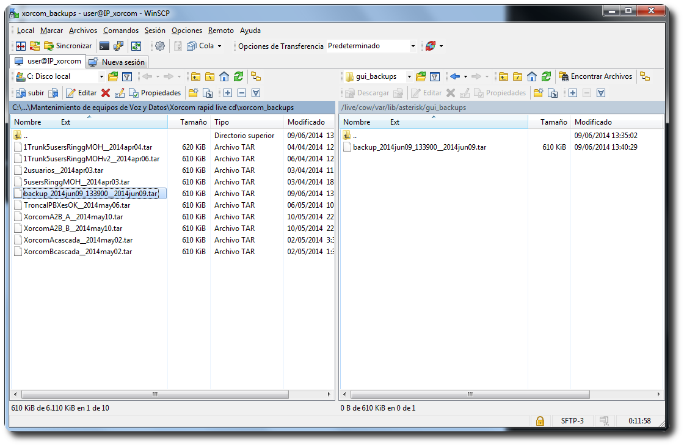The height and width of the screenshot is (446, 684).
Task: Open the Ayuda menu
Action: tap(250, 31)
